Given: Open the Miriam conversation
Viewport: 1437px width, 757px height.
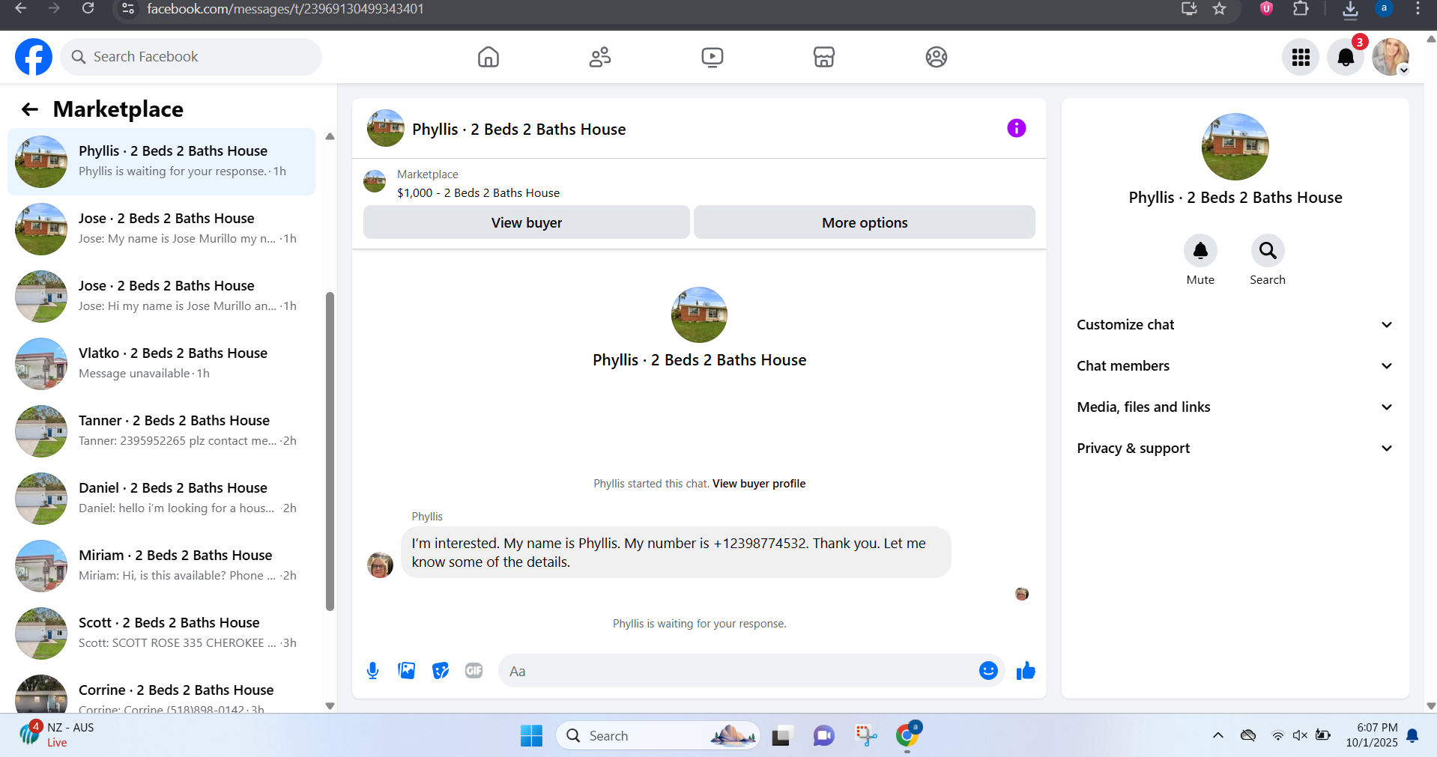Looking at the screenshot, I should click(x=161, y=566).
